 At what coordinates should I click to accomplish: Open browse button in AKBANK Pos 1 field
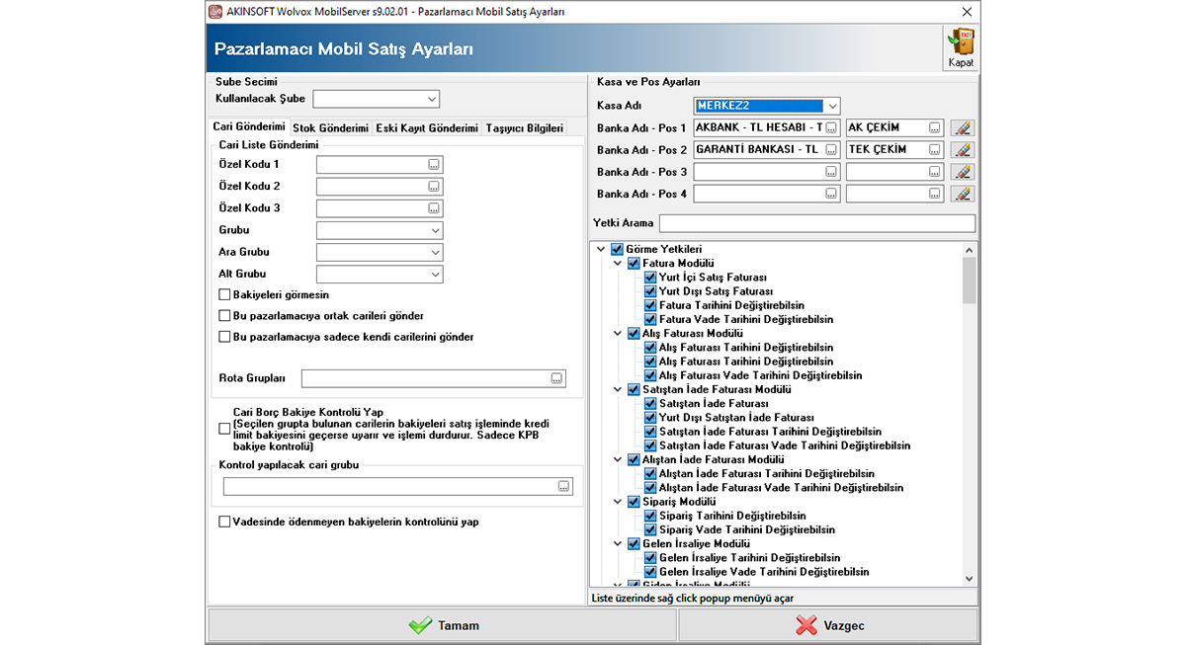[x=831, y=128]
